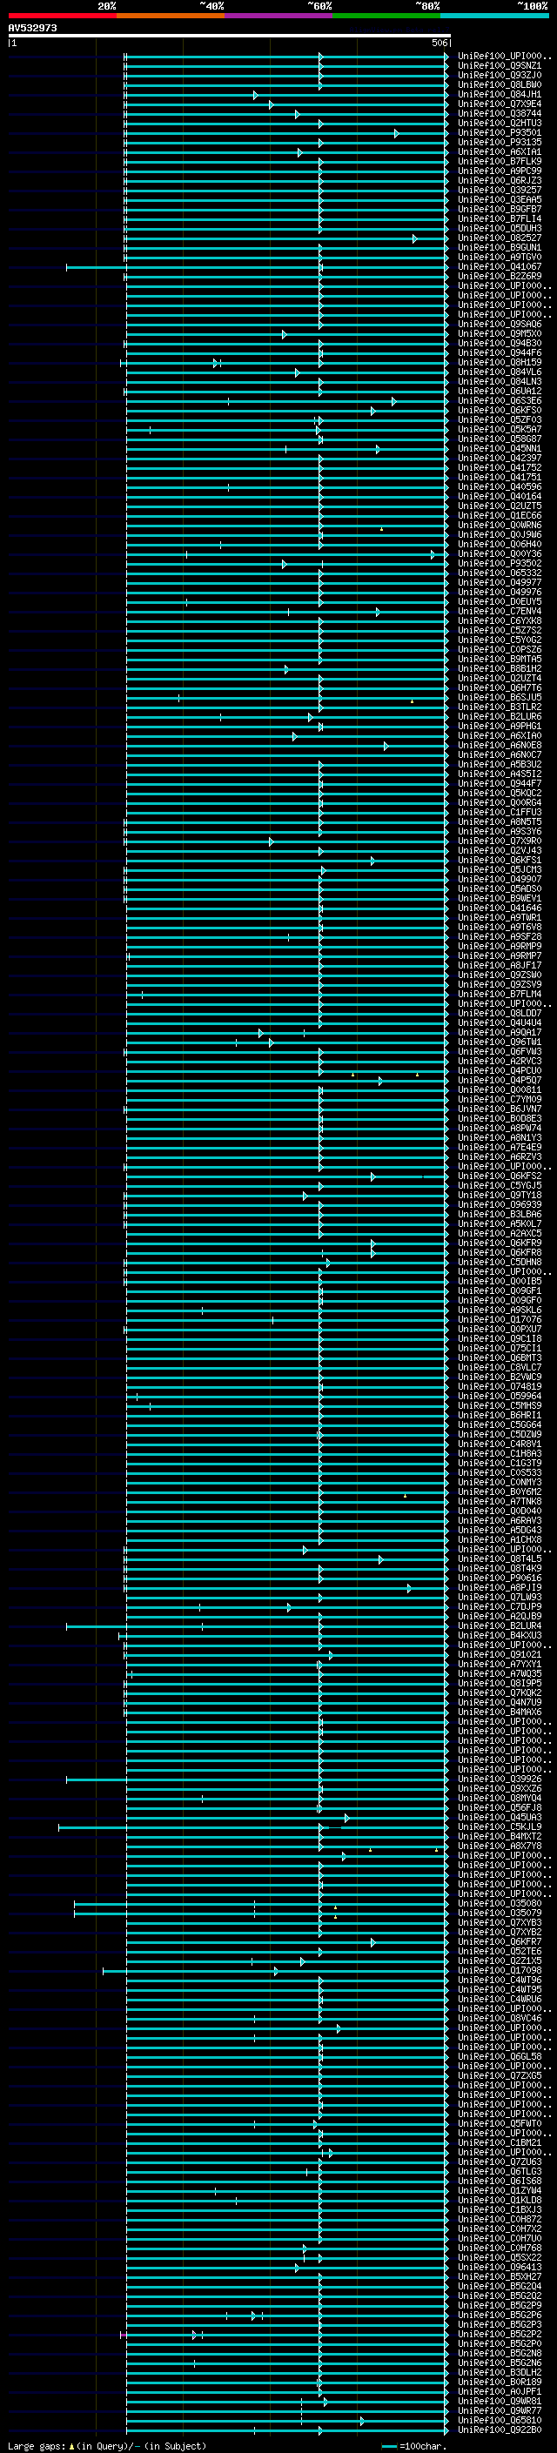The image size is (557, 2453).
Task: Open hit UniRef100_Q06H40
Action: click(x=500, y=544)
